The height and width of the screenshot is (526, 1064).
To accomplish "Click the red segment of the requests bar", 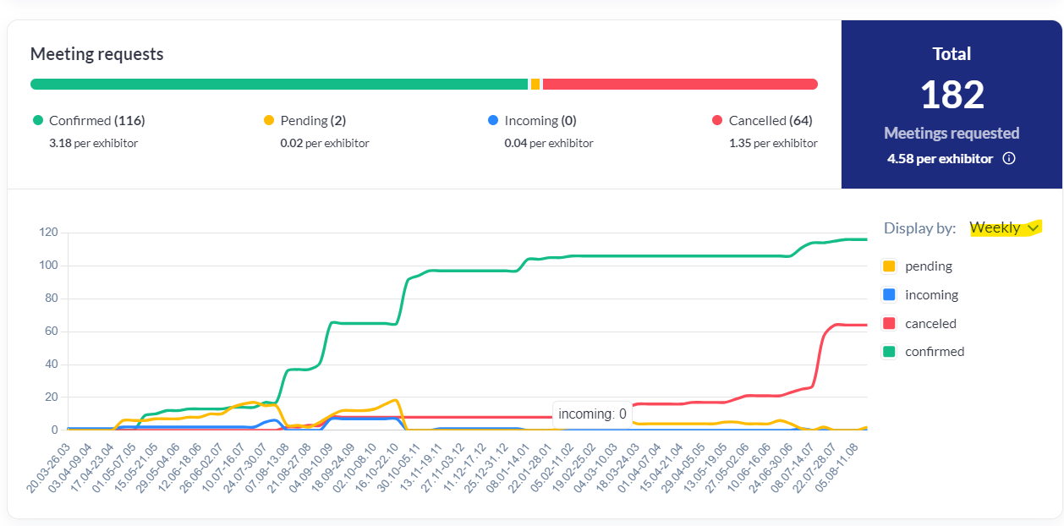I will pyautogui.click(x=679, y=84).
